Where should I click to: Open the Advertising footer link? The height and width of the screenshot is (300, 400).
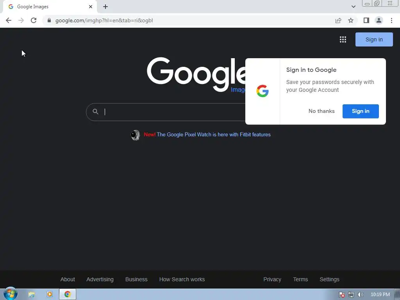click(x=100, y=279)
